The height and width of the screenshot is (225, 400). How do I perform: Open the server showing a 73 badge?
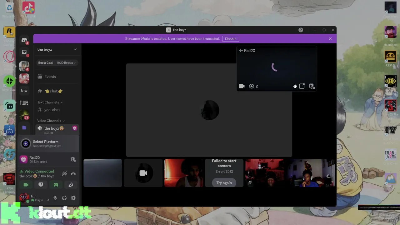[24, 115]
